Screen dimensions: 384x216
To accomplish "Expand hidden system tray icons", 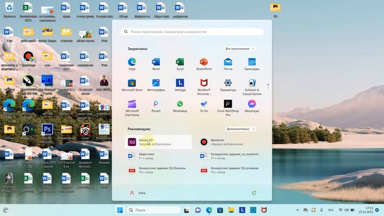I will [x=298, y=210].
